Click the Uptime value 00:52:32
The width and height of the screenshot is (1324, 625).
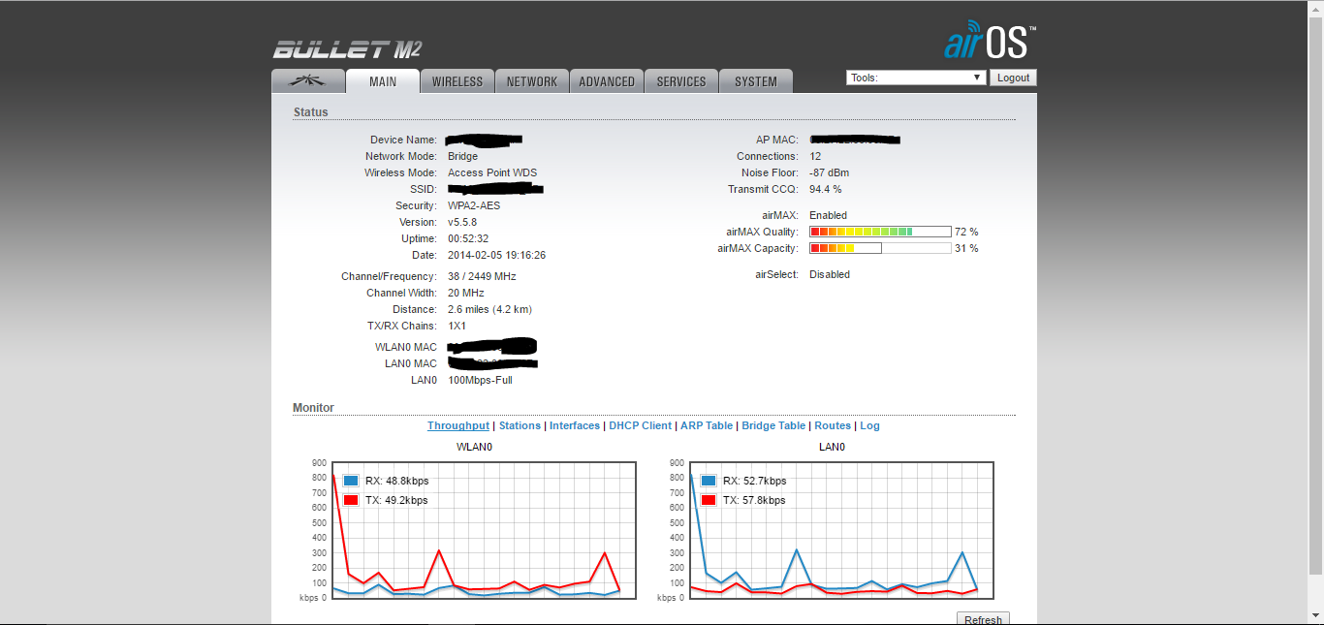pyautogui.click(x=468, y=238)
